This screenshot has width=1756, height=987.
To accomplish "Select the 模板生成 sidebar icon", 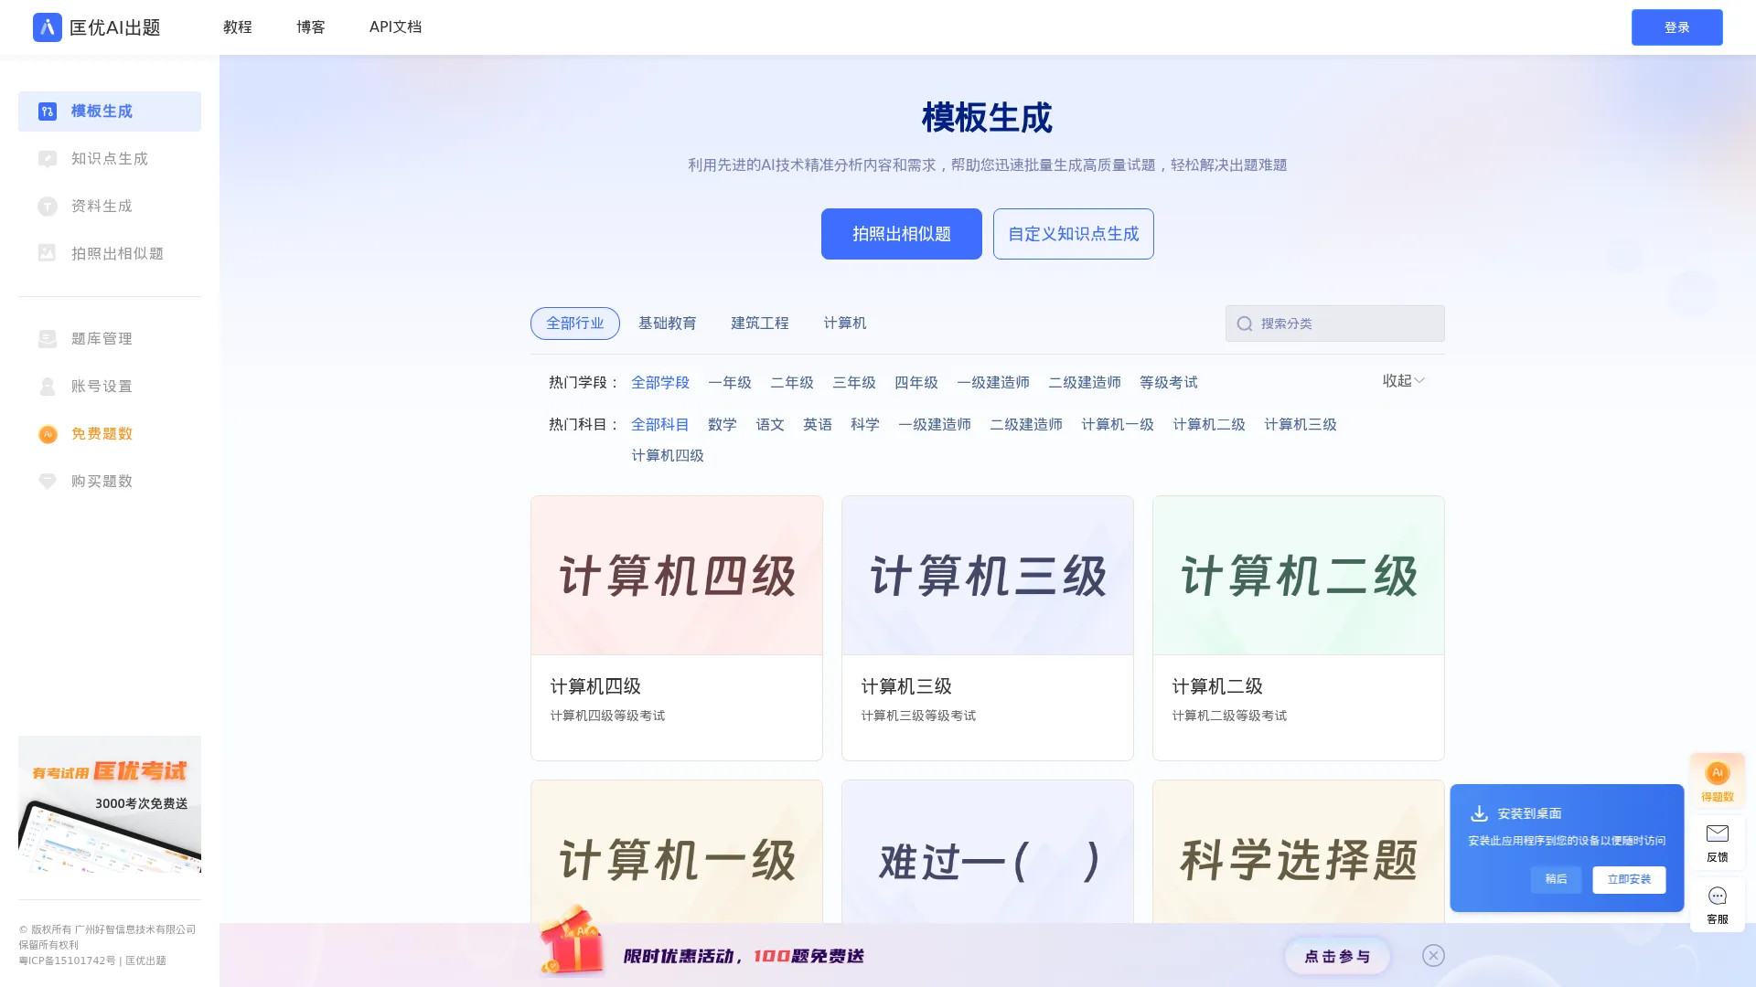I will [x=48, y=111].
